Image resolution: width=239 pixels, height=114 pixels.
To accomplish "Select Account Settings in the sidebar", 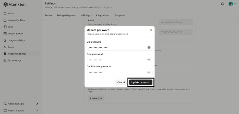I will coord(21,54).
